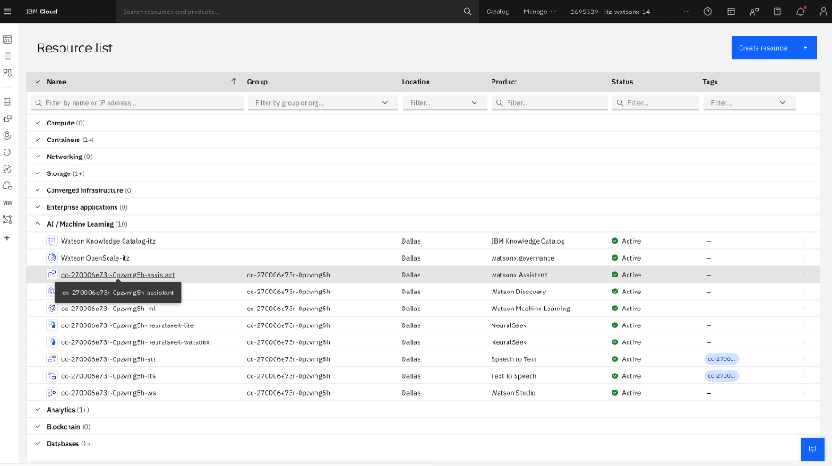The height and width of the screenshot is (466, 832).
Task: Collapse the AI / Machine Learning group
Action: pyautogui.click(x=37, y=224)
